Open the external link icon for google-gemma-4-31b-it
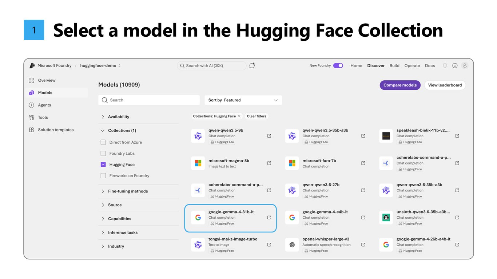Viewport: 497px width, 279px height. (269, 218)
